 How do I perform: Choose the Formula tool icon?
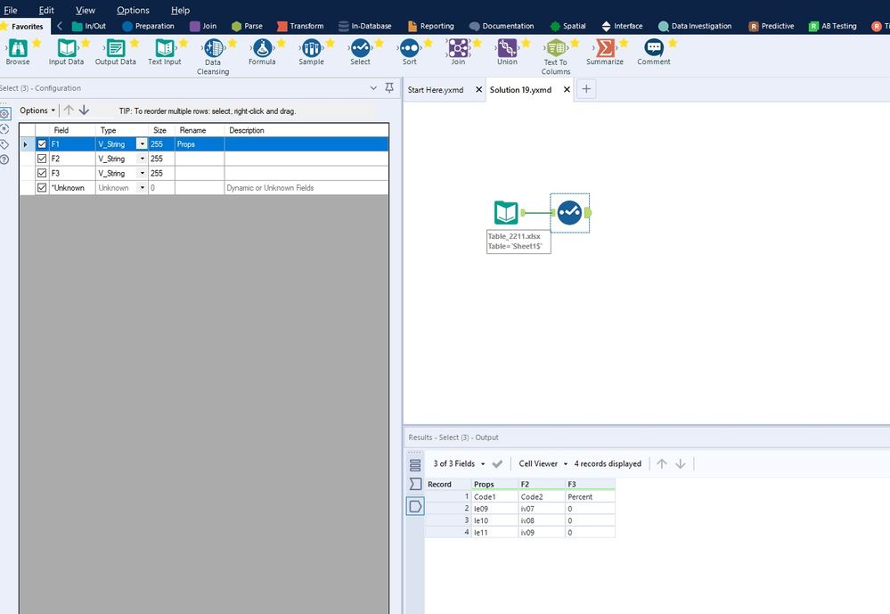(x=262, y=48)
